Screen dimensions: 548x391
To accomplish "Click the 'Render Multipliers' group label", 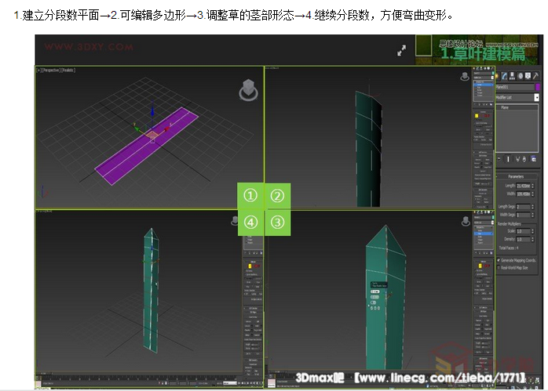I will [510, 224].
